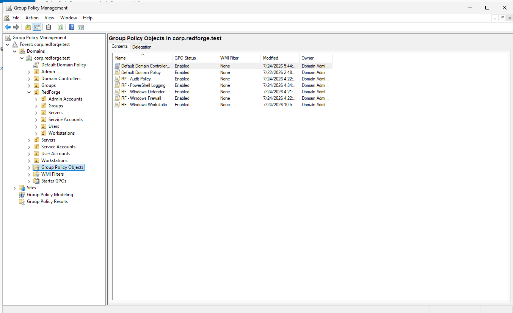Expand the Starter GPOs node
513x313 pixels.
click(x=29, y=181)
